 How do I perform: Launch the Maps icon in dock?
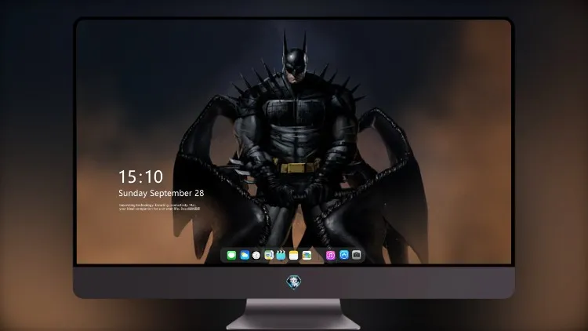[269, 255]
